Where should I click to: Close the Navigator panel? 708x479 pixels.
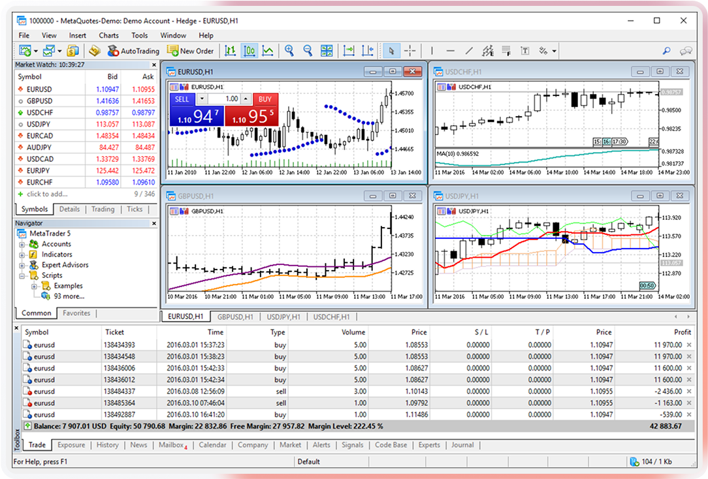tap(154, 223)
